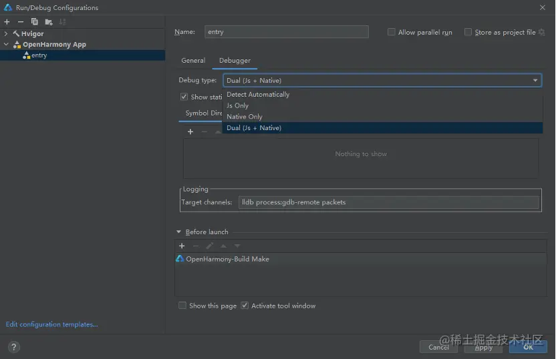Switch to the Debugger tab
Image resolution: width=556 pixels, height=359 pixels.
pos(235,61)
